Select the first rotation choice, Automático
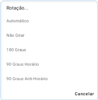 pyautogui.click(x=49, y=21)
